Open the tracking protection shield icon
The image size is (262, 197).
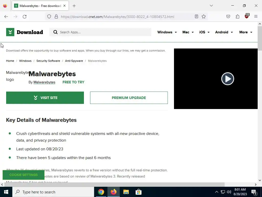[x=49, y=17]
